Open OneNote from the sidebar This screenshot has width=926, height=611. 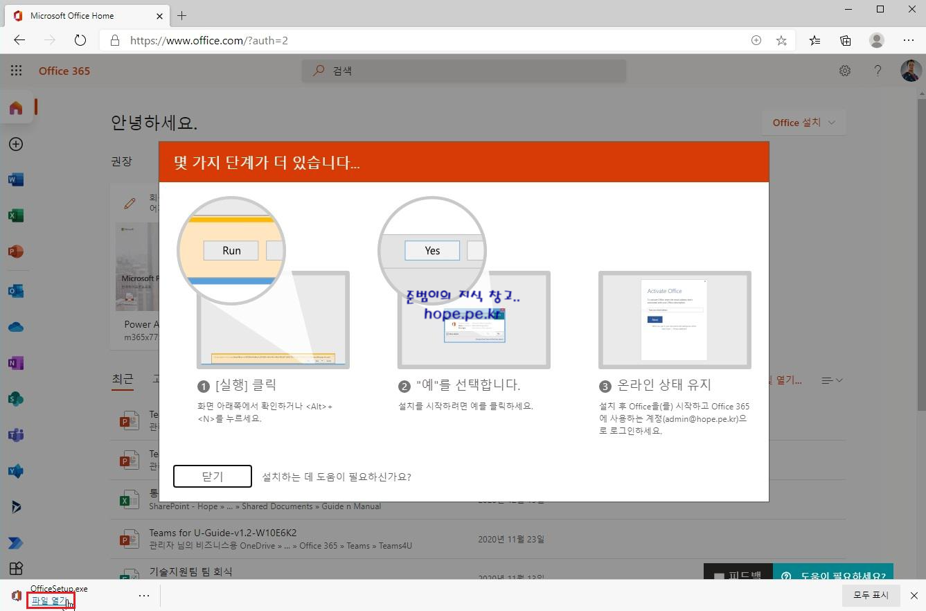pos(16,363)
